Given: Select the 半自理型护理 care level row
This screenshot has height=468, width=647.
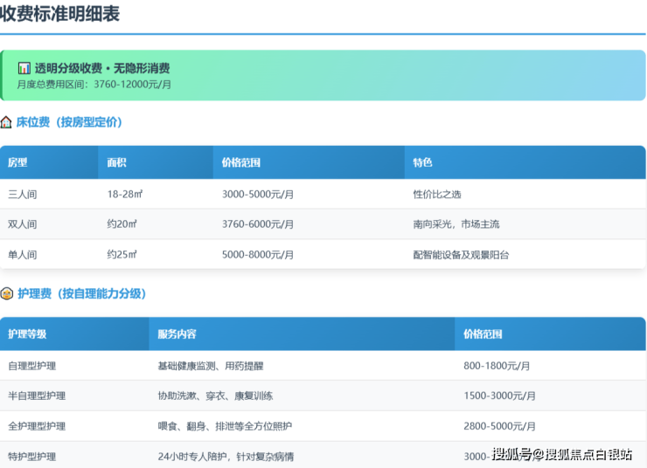Looking at the screenshot, I should click(x=37, y=396).
